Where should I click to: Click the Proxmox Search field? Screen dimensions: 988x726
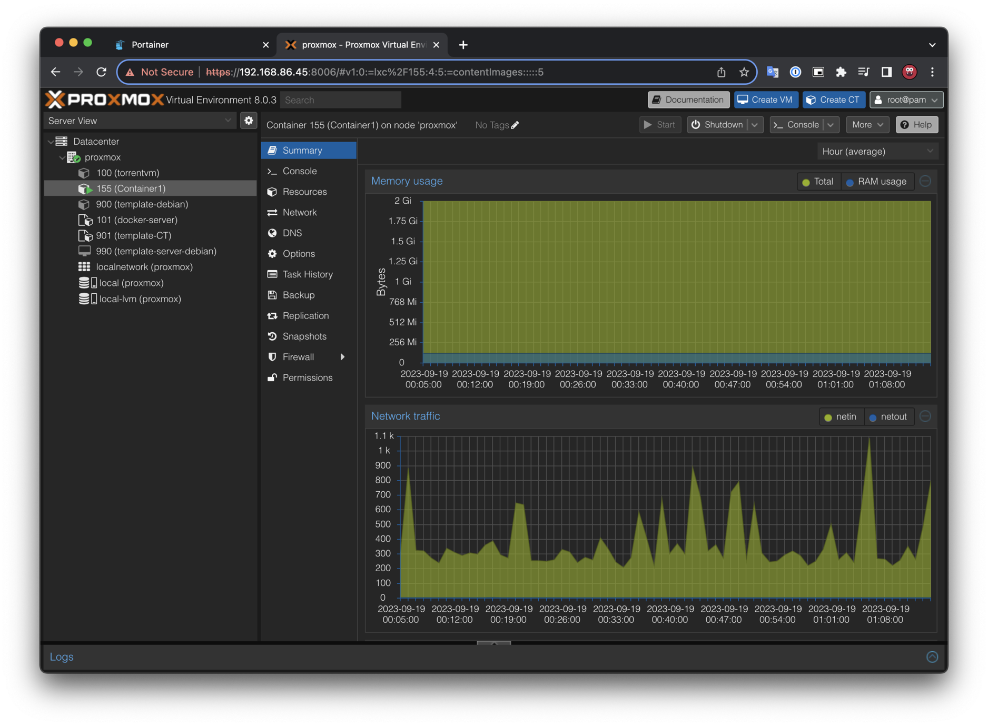pyautogui.click(x=341, y=100)
